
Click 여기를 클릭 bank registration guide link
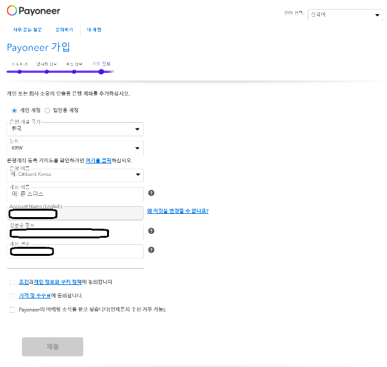pos(99,160)
